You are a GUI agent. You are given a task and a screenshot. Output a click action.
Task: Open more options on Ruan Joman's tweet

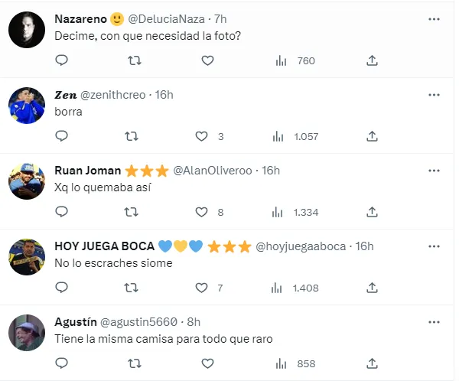pyautogui.click(x=434, y=170)
